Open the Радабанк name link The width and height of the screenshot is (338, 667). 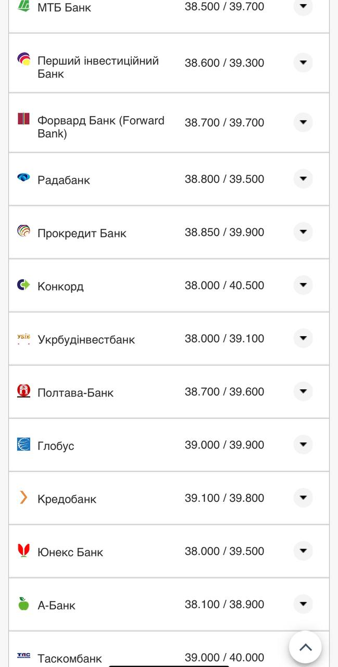tap(64, 180)
